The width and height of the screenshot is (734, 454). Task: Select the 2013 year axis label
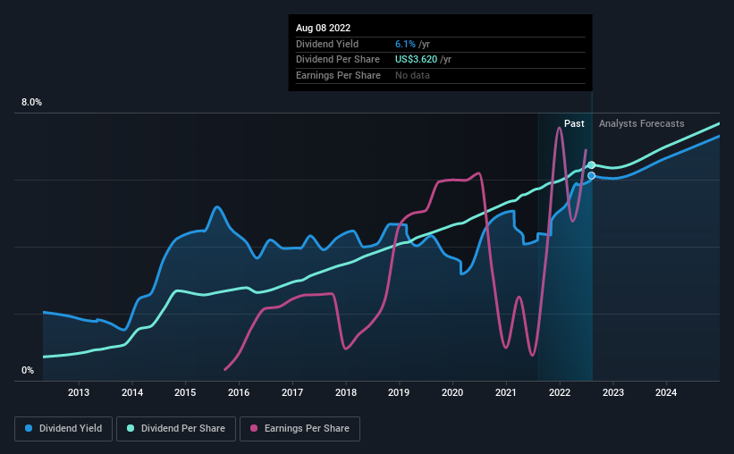point(79,392)
